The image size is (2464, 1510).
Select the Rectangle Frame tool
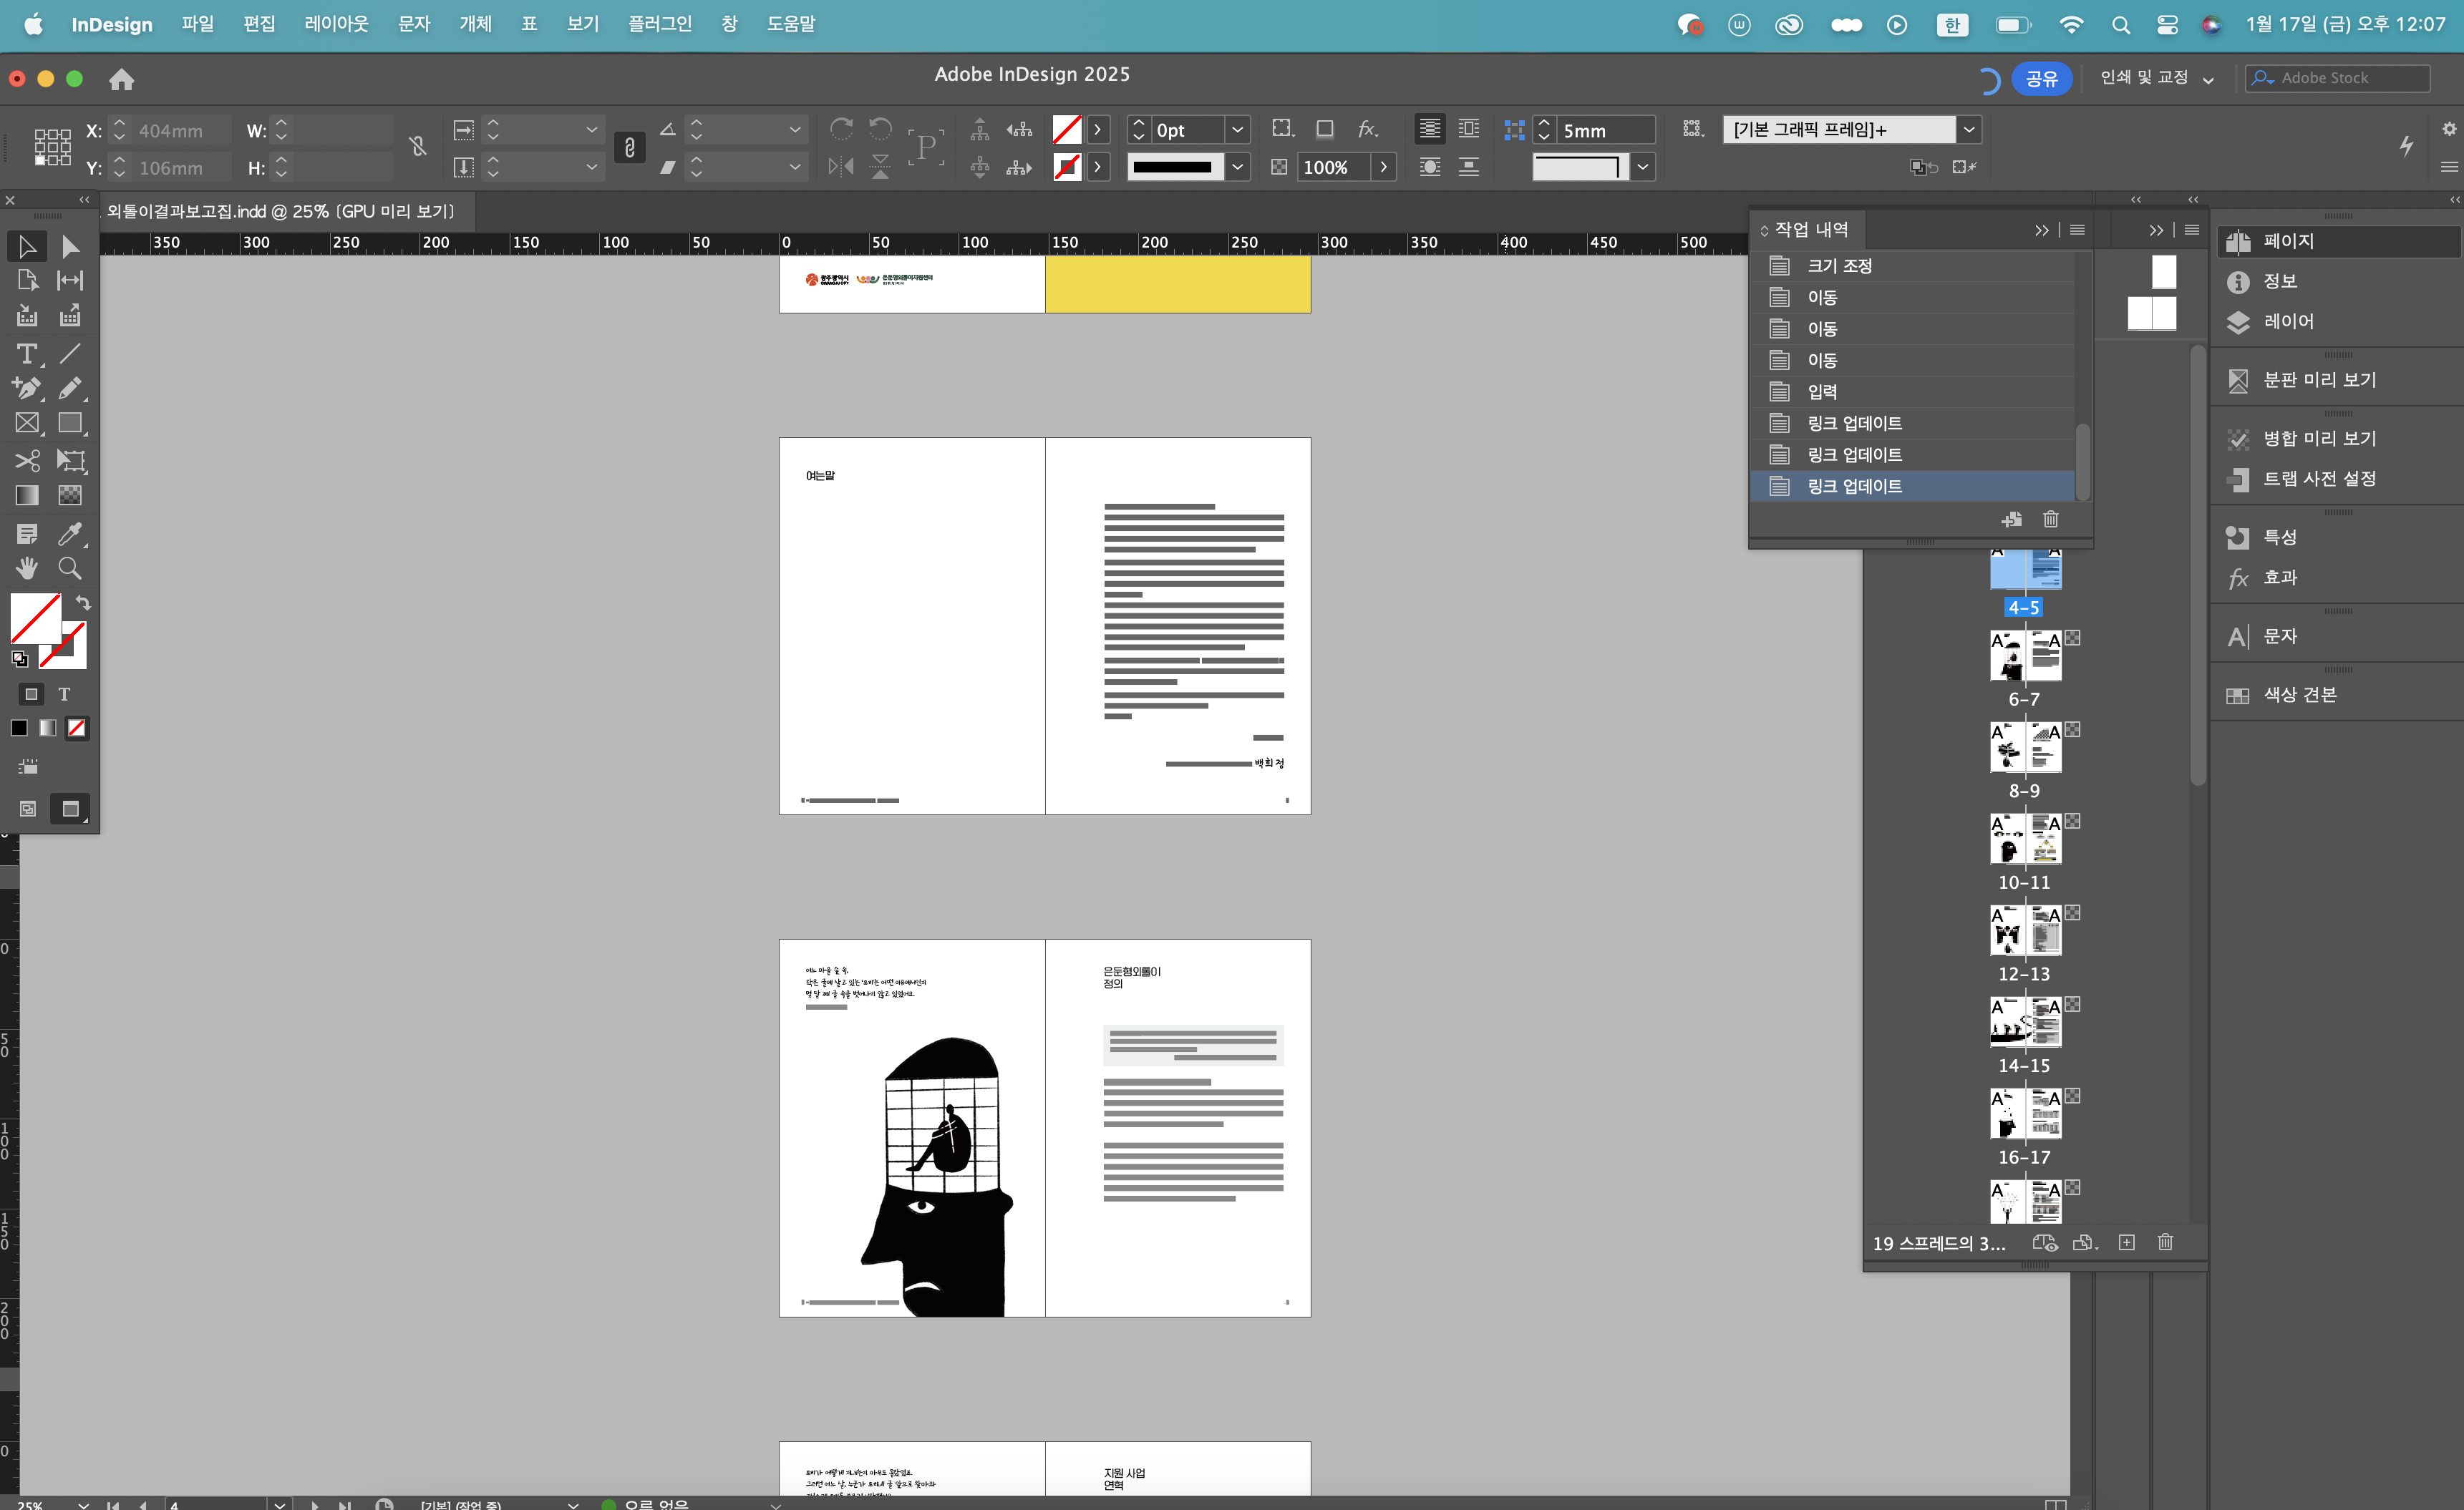27,423
